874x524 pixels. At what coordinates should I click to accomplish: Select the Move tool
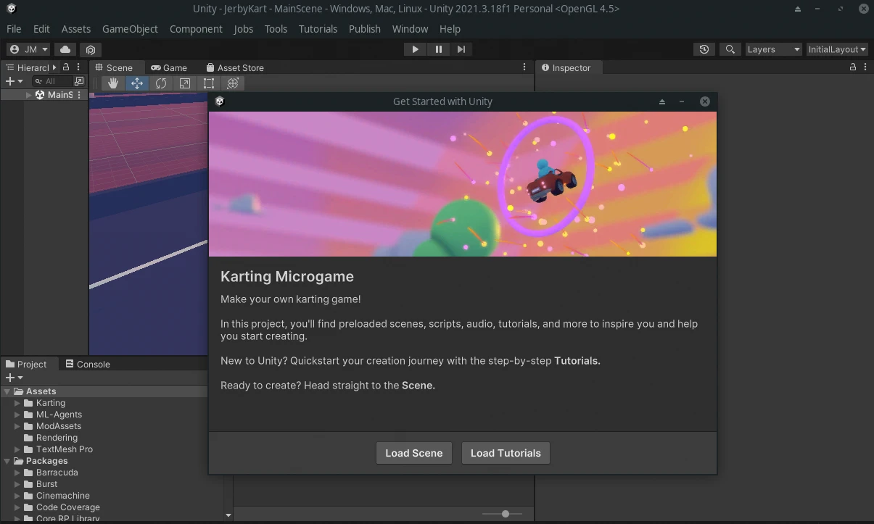pos(137,83)
